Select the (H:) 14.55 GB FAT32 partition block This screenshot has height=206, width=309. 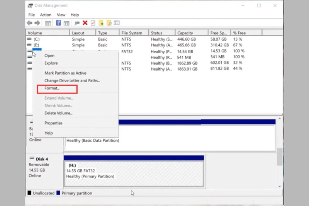click(134, 171)
